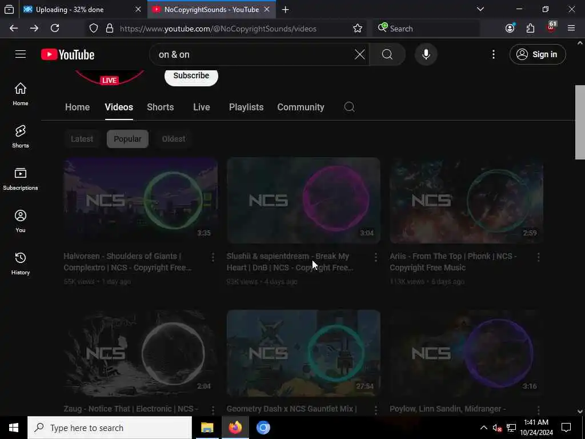Open the Chromium-style browser taskbar icon
This screenshot has height=439, width=585.
click(x=263, y=428)
